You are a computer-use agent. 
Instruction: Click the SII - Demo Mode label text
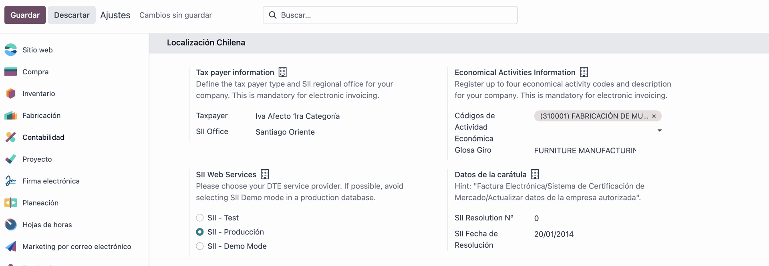(237, 246)
